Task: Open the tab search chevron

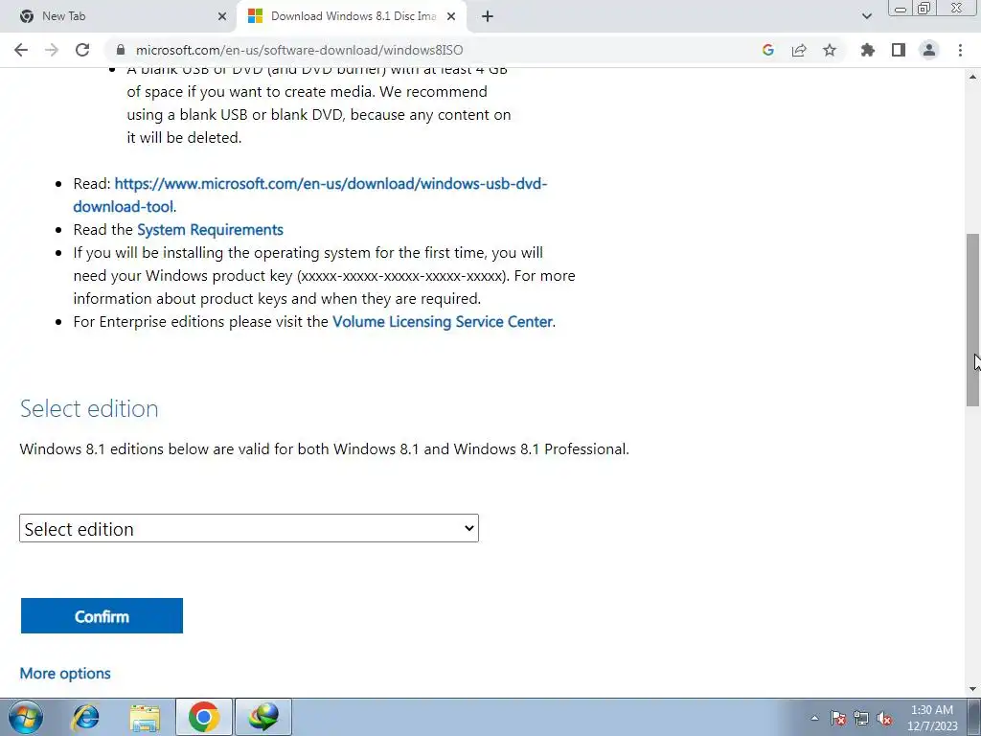Action: (866, 16)
